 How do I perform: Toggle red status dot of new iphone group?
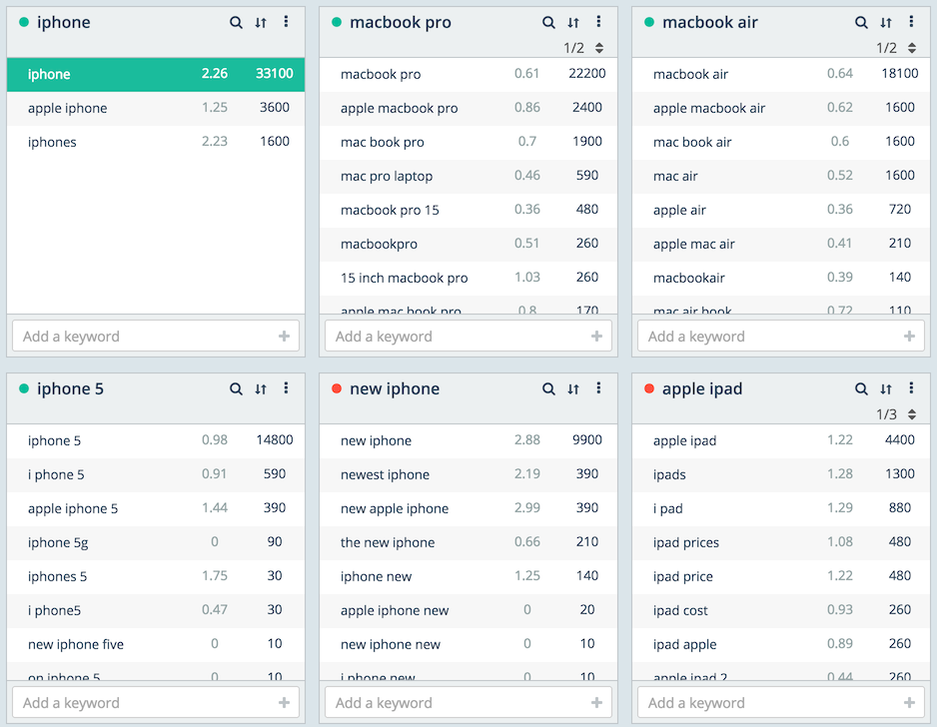pyautogui.click(x=337, y=388)
